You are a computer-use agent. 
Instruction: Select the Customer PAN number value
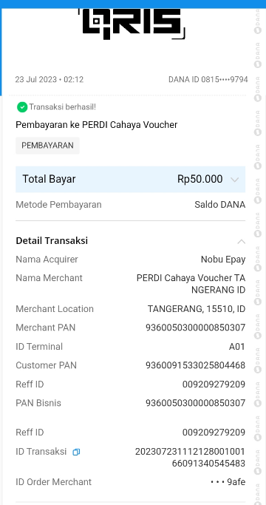point(196,365)
